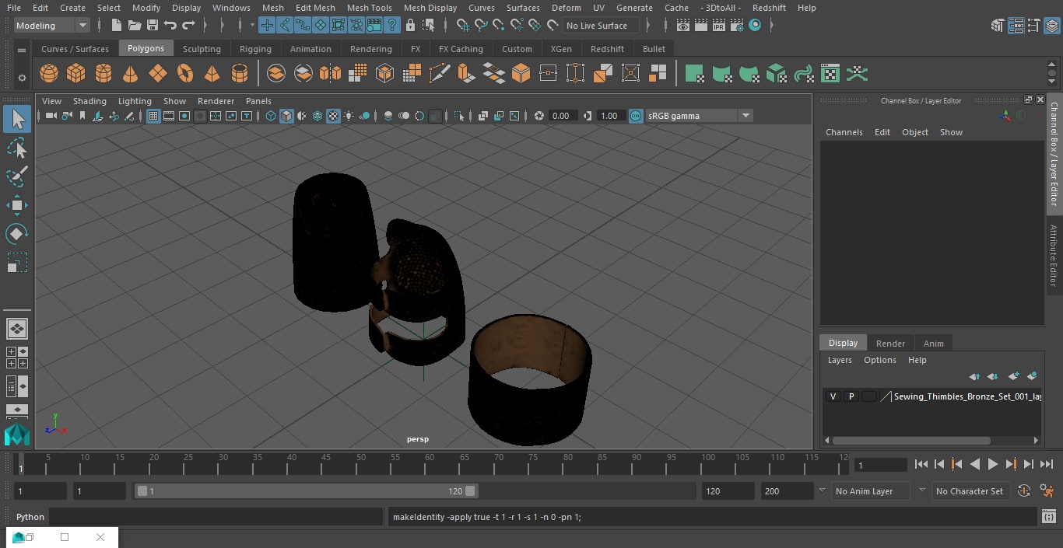Open the No Character Set dropdown
1063x548 pixels.
(x=970, y=491)
